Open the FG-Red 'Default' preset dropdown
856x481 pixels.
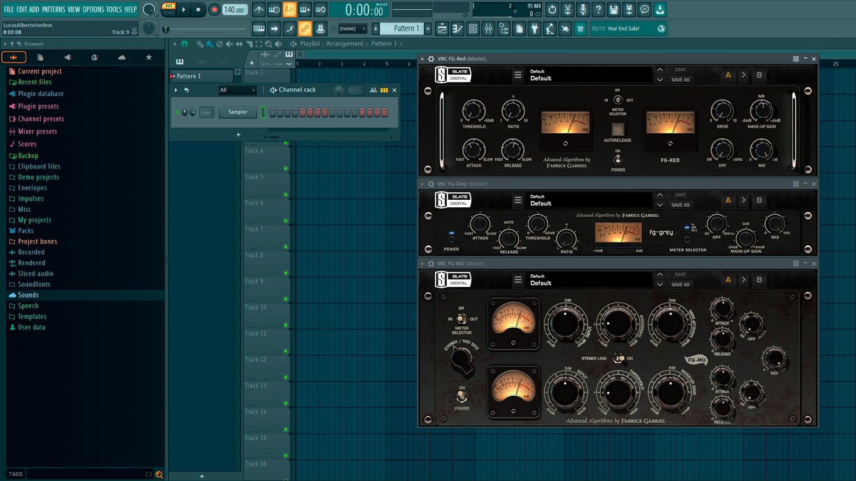coord(588,75)
